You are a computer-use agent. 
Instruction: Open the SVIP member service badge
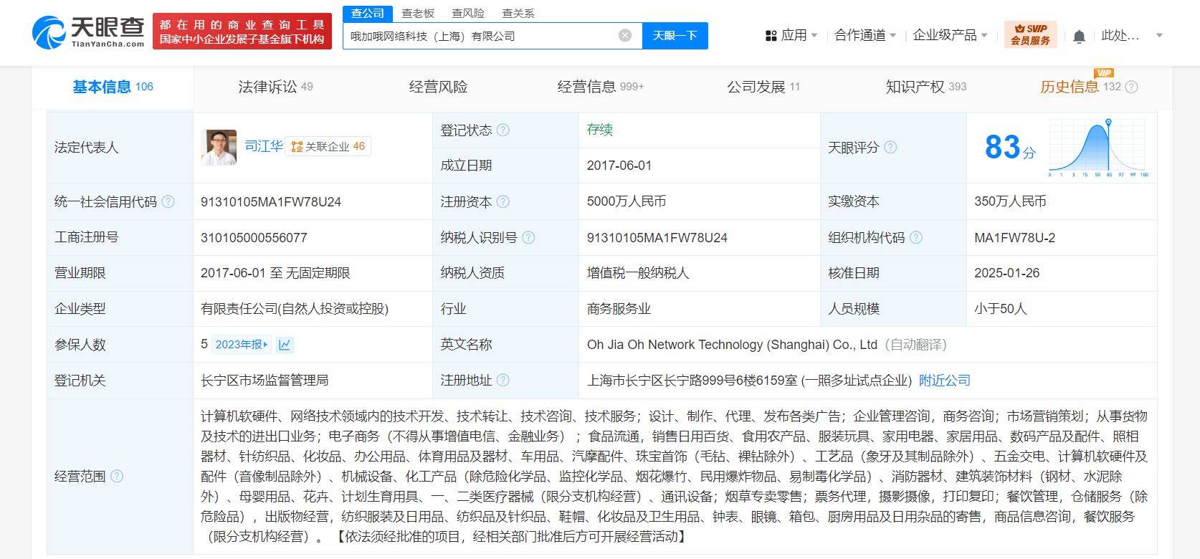[x=1030, y=34]
